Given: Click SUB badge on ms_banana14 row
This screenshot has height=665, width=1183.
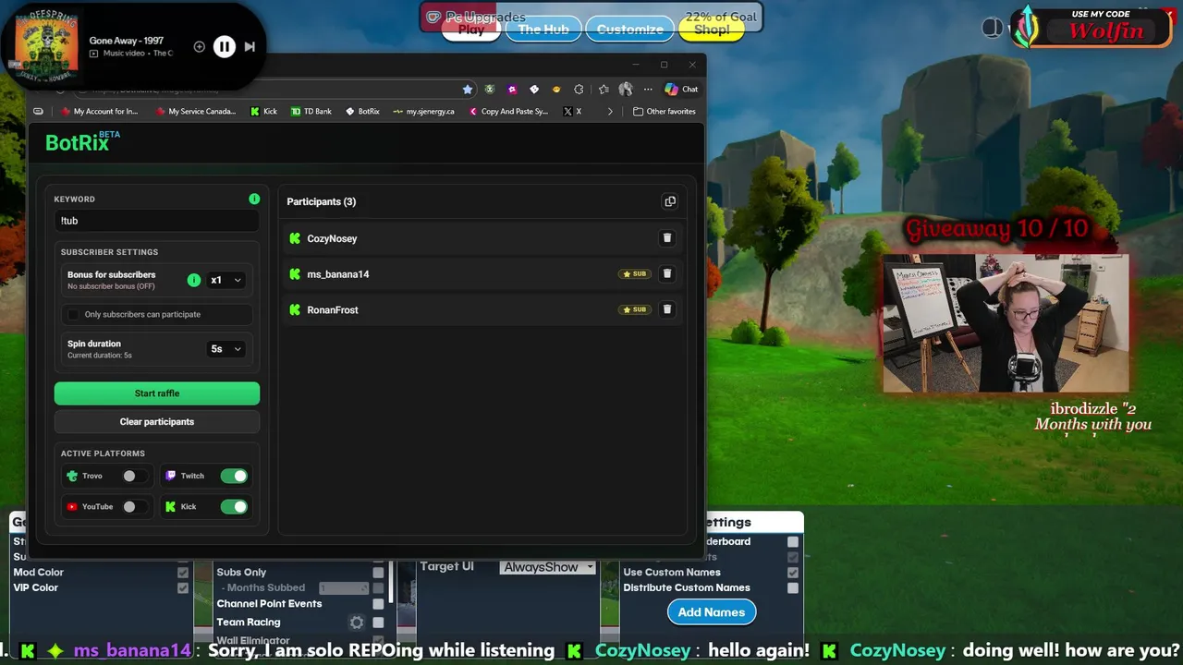Looking at the screenshot, I should coord(634,274).
